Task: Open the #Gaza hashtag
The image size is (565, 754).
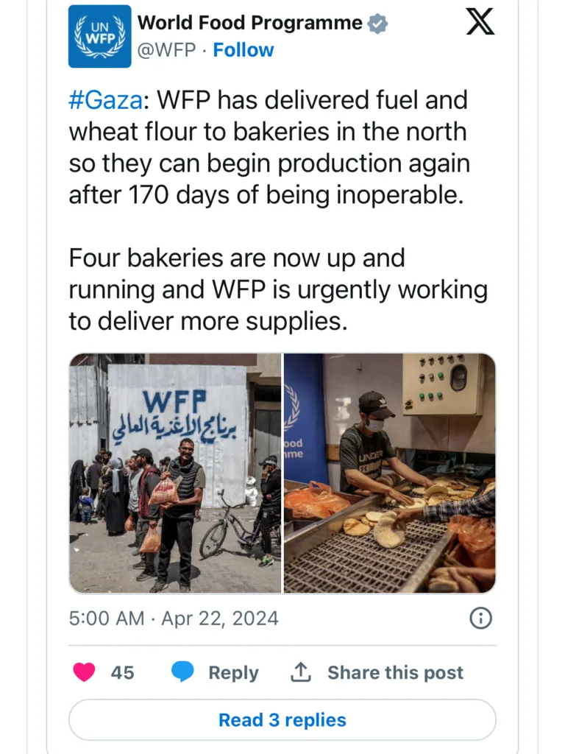Action: click(104, 99)
